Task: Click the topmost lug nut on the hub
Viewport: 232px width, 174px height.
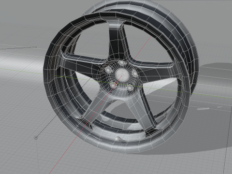Action: click(122, 63)
